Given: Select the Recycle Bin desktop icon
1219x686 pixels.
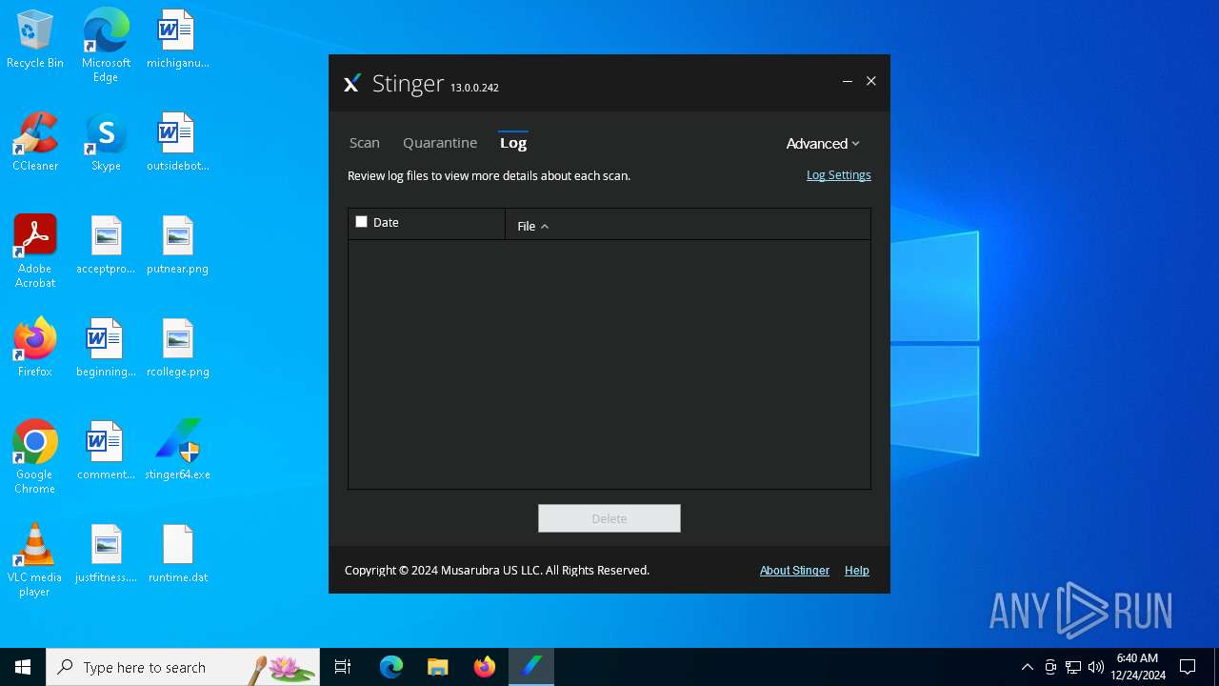Looking at the screenshot, I should [35, 40].
